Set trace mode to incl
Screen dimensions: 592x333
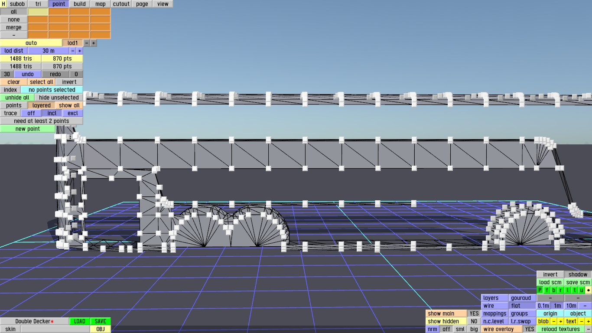(x=52, y=113)
